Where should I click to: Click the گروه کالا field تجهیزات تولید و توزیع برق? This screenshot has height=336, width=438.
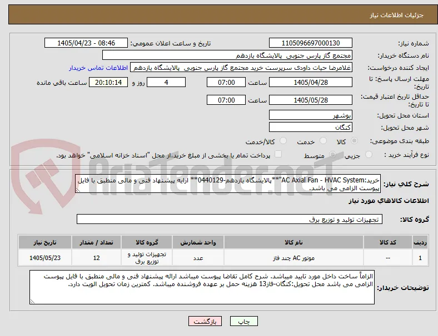pos(230,219)
